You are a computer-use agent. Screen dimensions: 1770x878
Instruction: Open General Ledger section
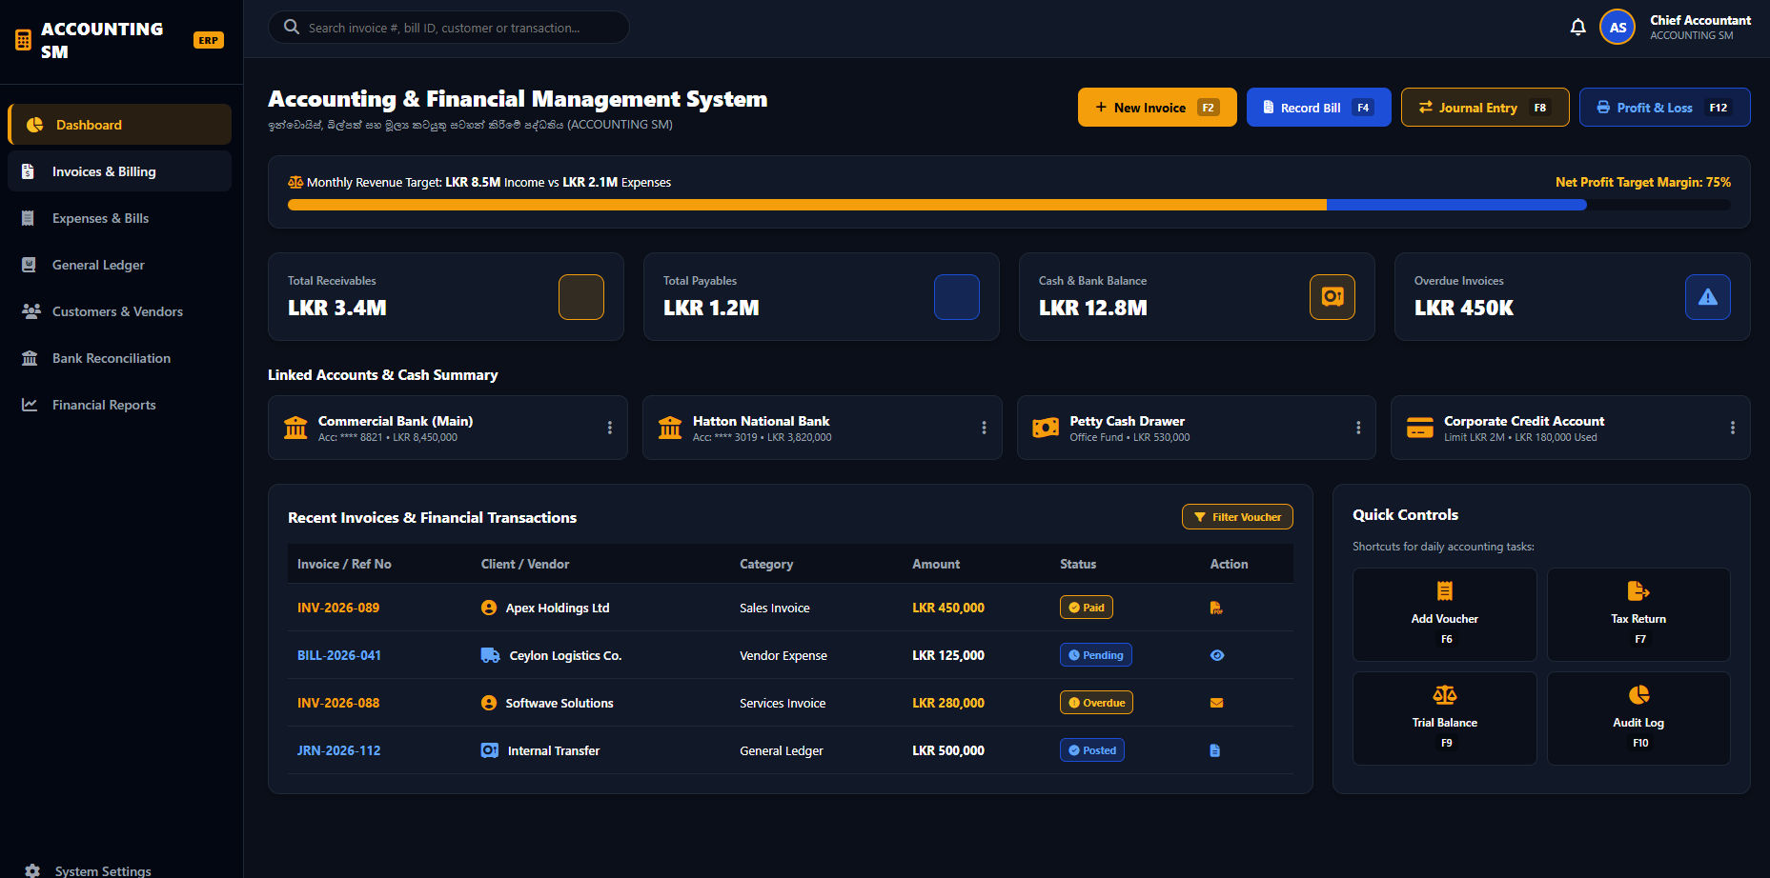(x=119, y=265)
